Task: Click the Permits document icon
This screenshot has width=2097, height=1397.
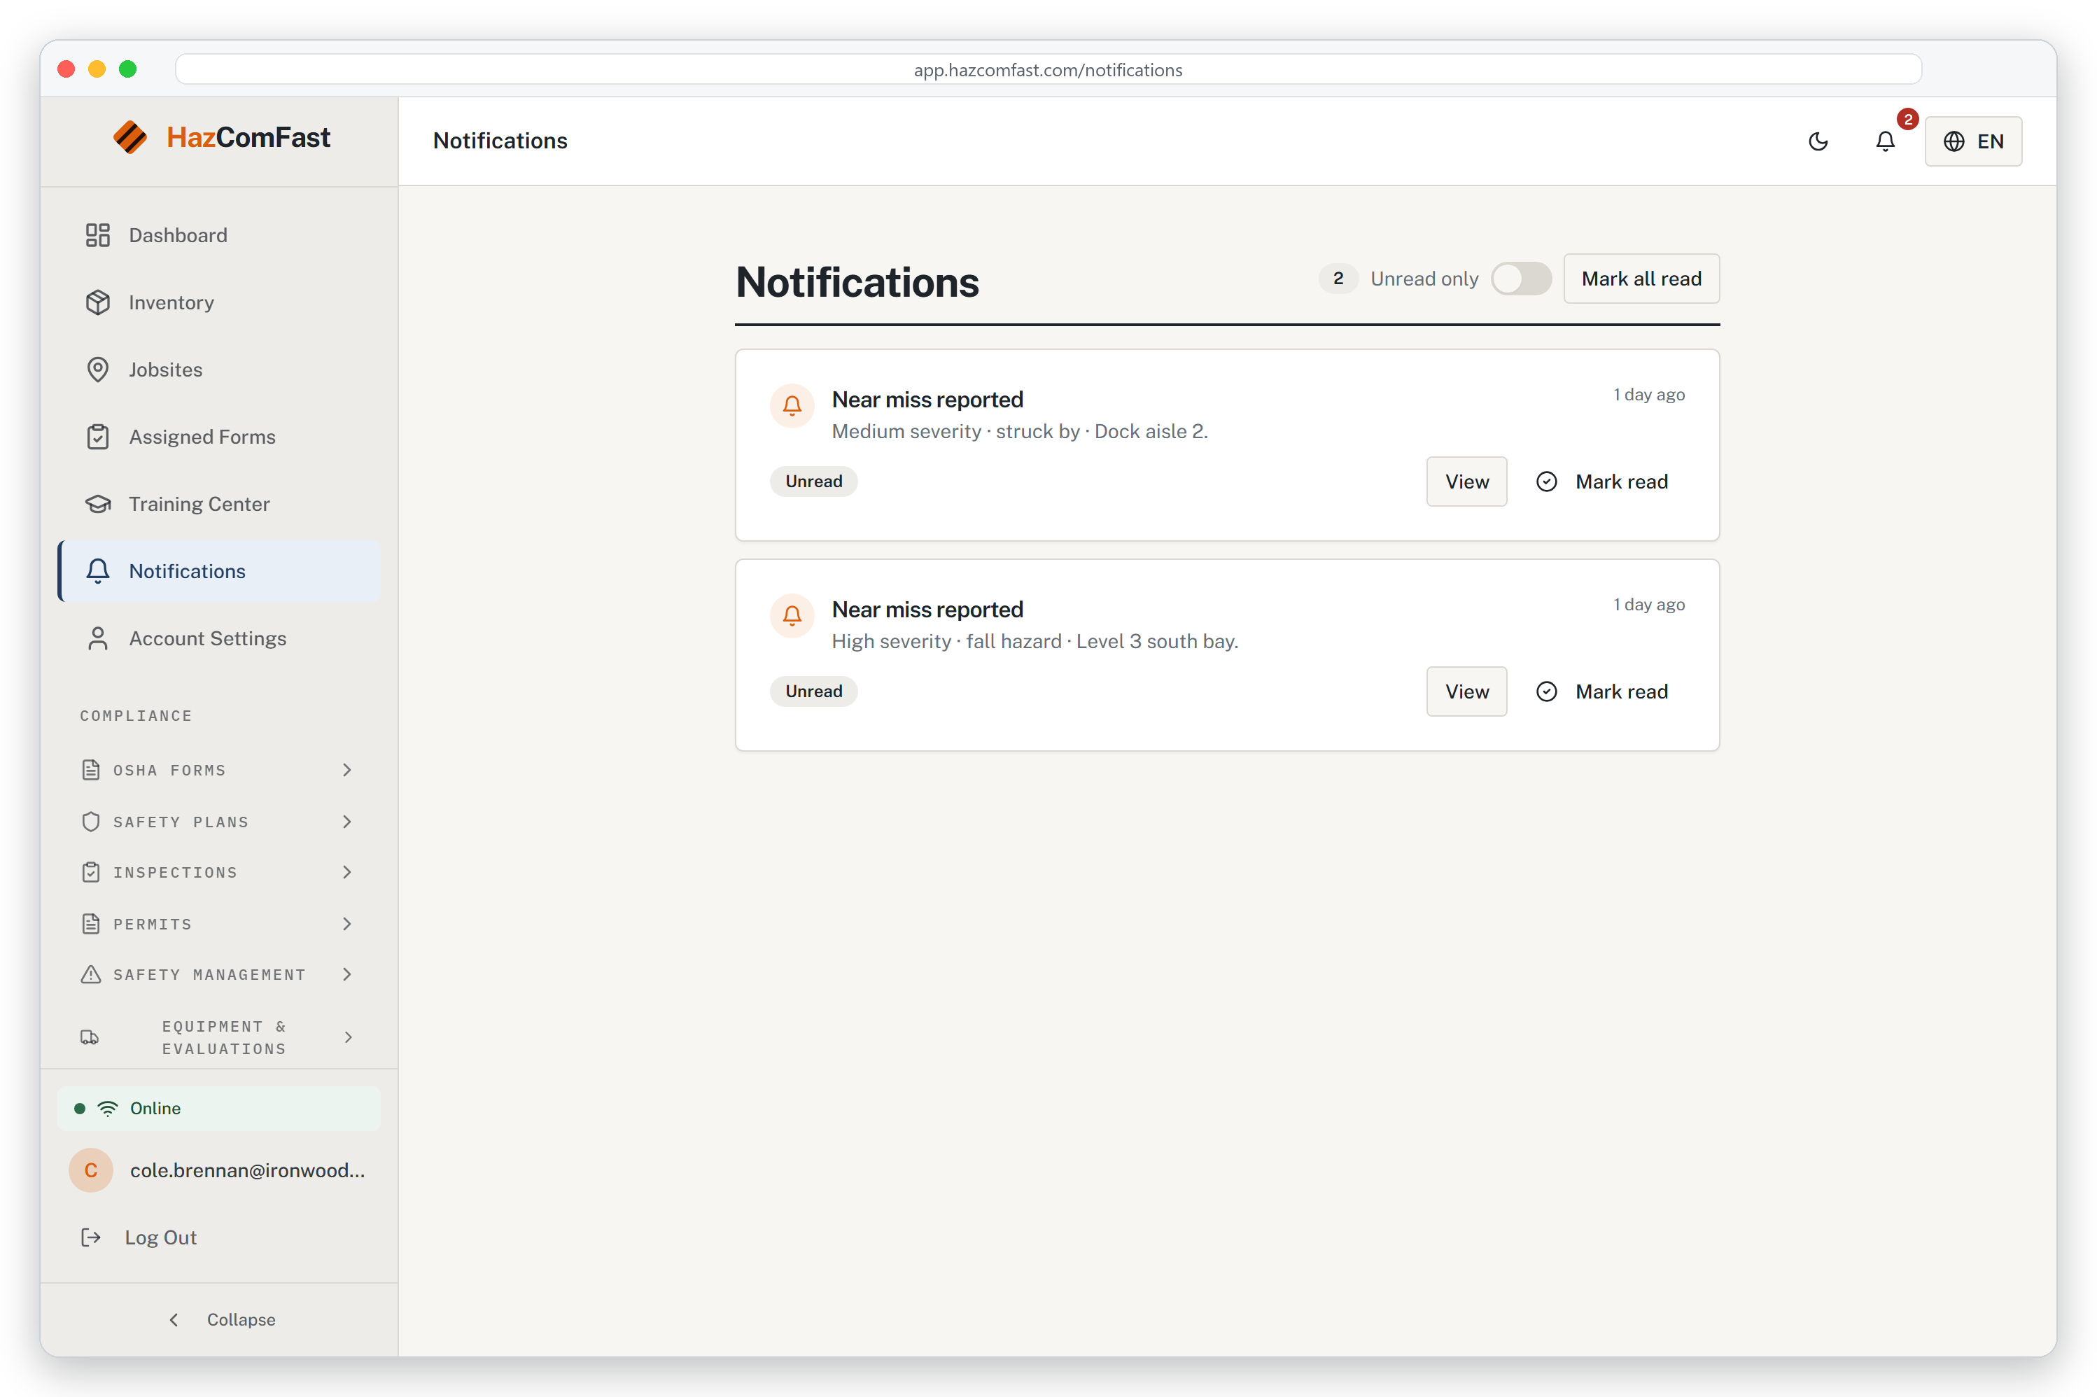Action: 91,924
